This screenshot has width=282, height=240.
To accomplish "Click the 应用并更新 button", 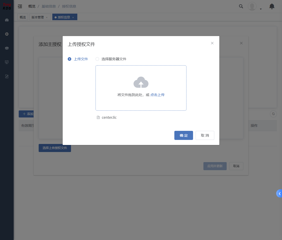I will point(215,166).
